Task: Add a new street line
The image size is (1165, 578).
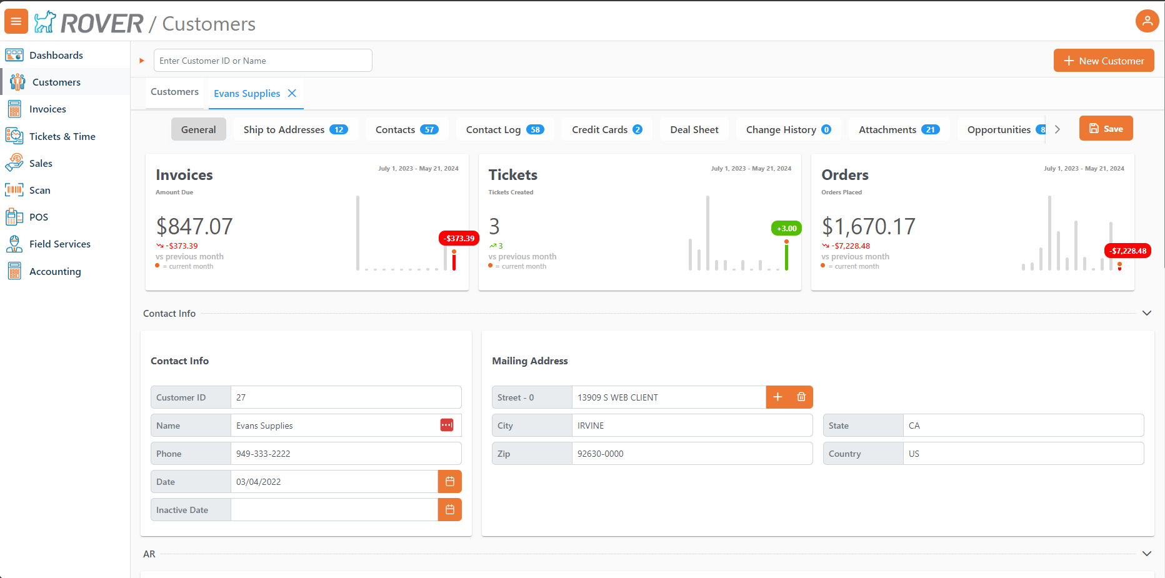Action: [x=777, y=397]
